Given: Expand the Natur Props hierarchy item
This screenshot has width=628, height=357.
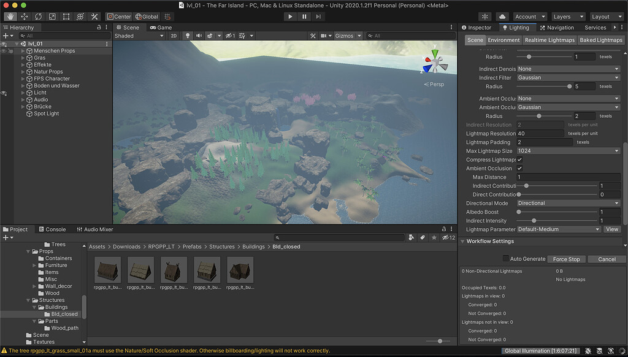Looking at the screenshot, I should (x=23, y=71).
